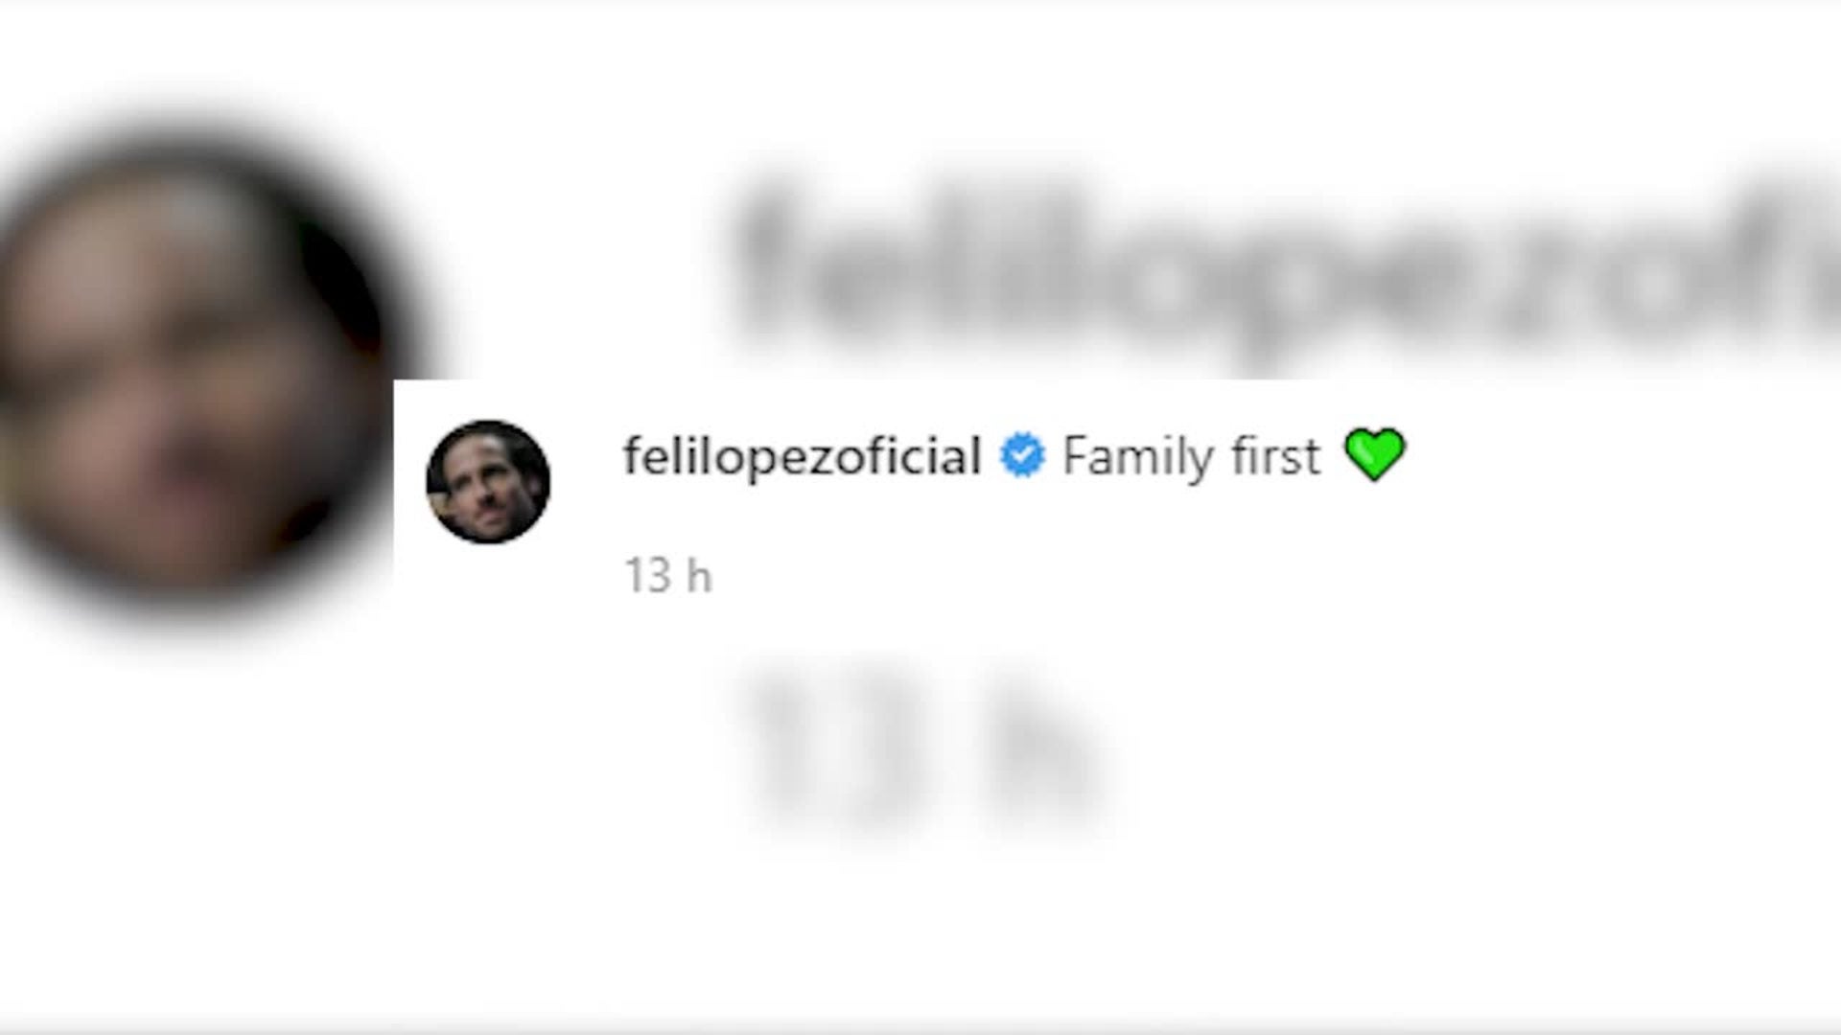Click the small circular commenter photo
The width and height of the screenshot is (1841, 1035).
click(x=488, y=481)
